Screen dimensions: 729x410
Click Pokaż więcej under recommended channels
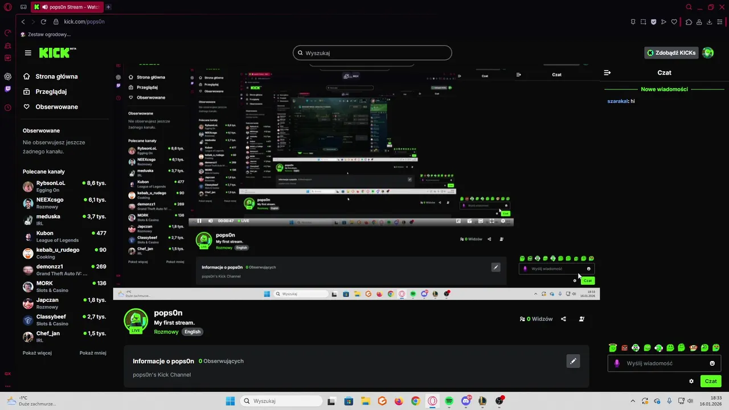[x=37, y=353]
